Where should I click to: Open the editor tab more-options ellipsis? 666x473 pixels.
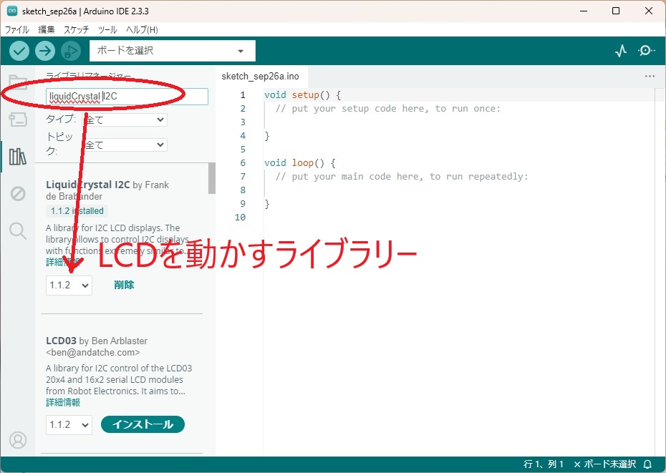650,77
